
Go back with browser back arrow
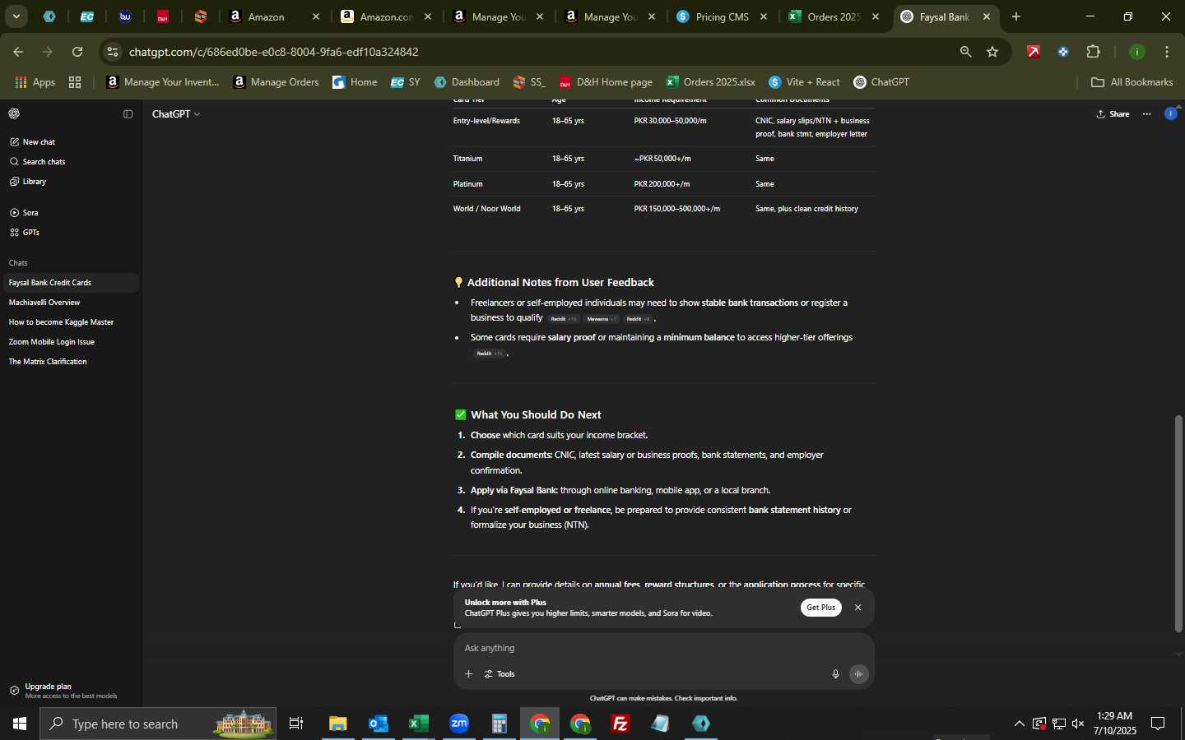[x=18, y=52]
